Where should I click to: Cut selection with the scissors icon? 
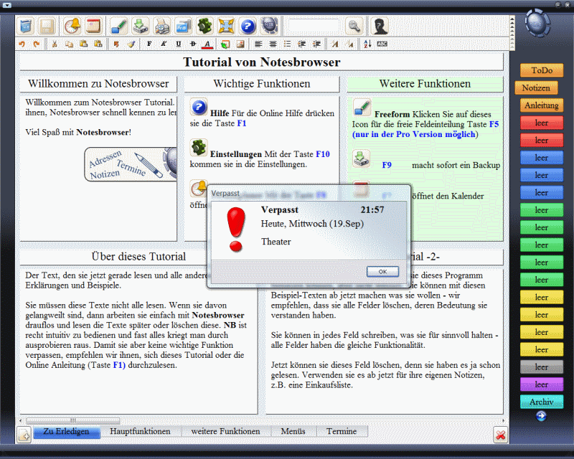pyautogui.click(x=55, y=44)
